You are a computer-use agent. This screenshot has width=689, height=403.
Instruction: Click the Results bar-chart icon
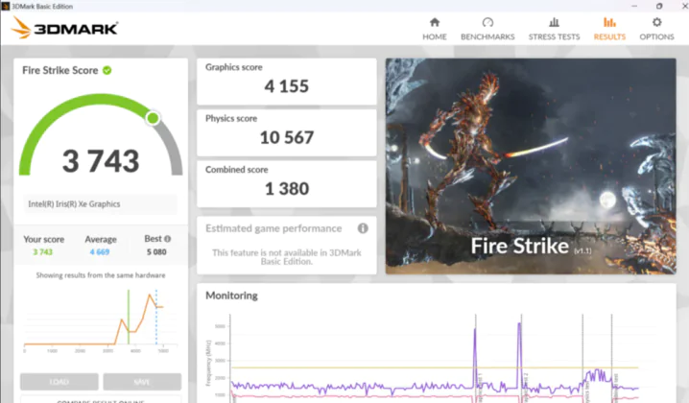tap(609, 22)
